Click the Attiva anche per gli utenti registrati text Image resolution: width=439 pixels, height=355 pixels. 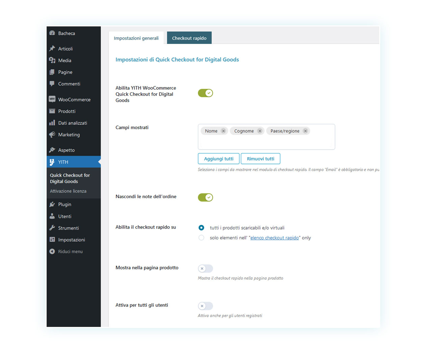click(x=230, y=315)
